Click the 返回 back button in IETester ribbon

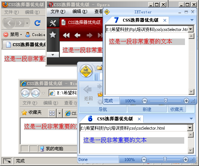88,94
